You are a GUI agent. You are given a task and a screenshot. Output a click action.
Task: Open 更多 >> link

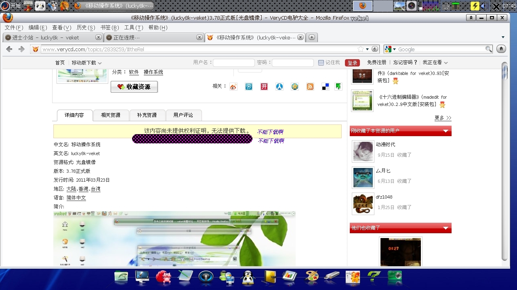coord(443,118)
